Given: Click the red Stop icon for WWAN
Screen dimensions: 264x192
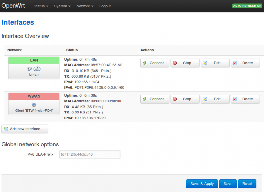Looking at the screenshot, I should click(175, 99).
